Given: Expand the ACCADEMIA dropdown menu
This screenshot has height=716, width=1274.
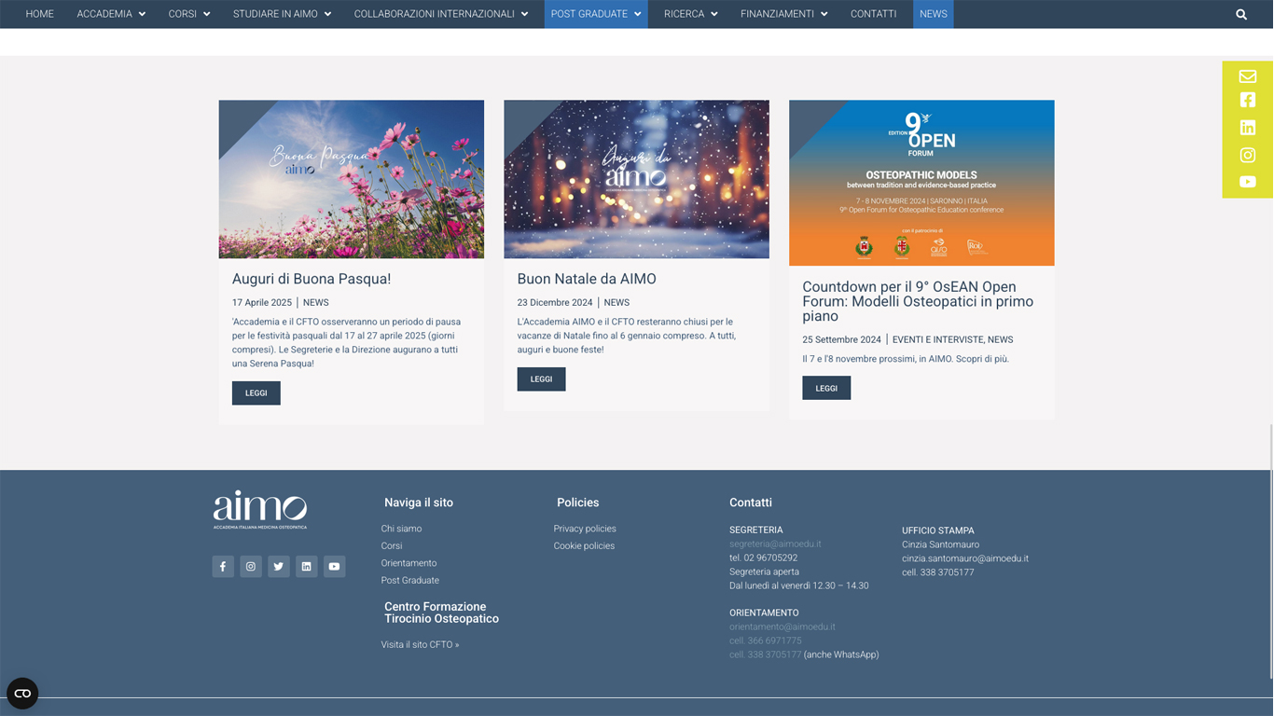Looking at the screenshot, I should point(111,14).
